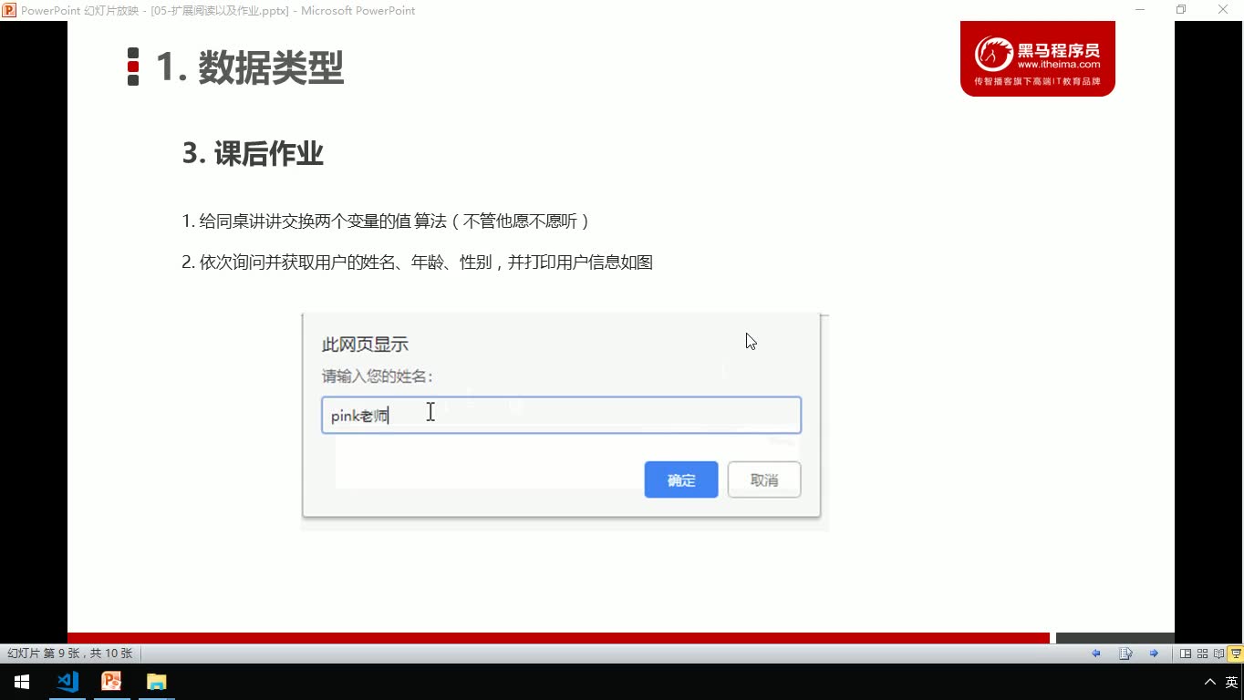Screen dimensions: 1244x700
Task: Click the name input field containing pink老师
Action: 561,415
